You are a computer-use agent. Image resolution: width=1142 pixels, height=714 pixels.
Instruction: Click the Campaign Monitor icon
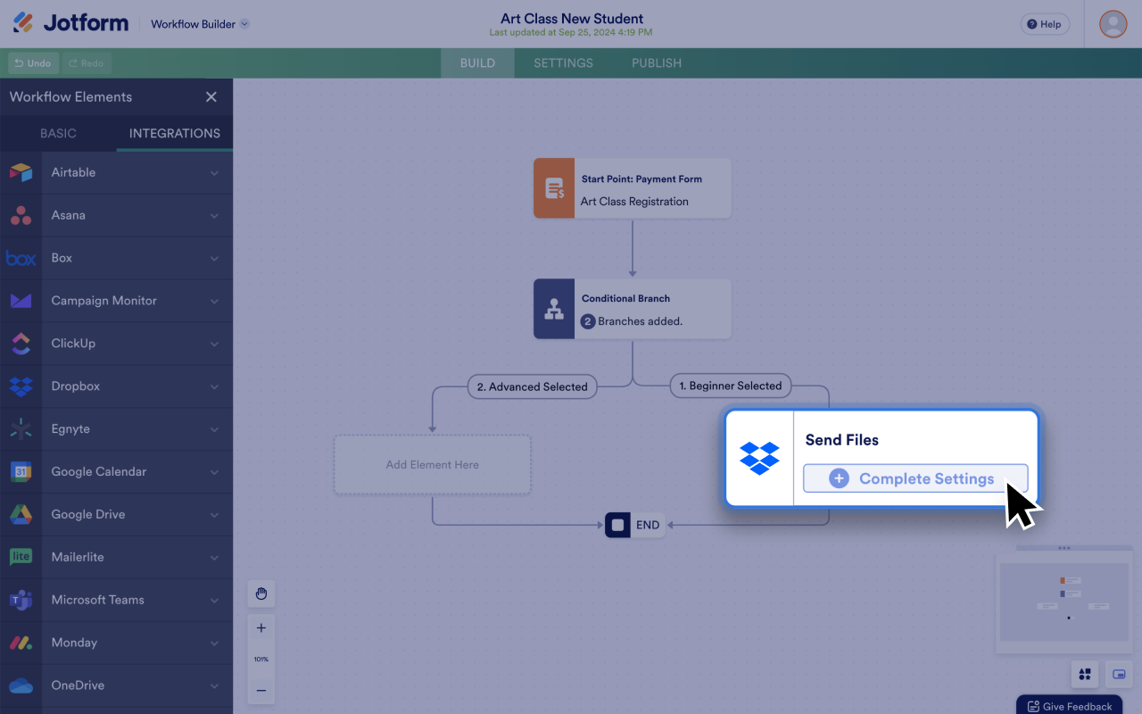tap(21, 301)
